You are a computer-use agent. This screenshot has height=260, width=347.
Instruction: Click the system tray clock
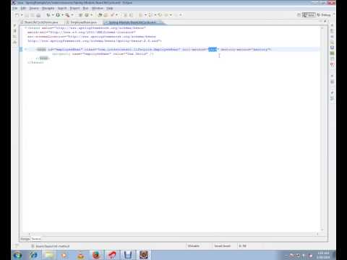323,255
